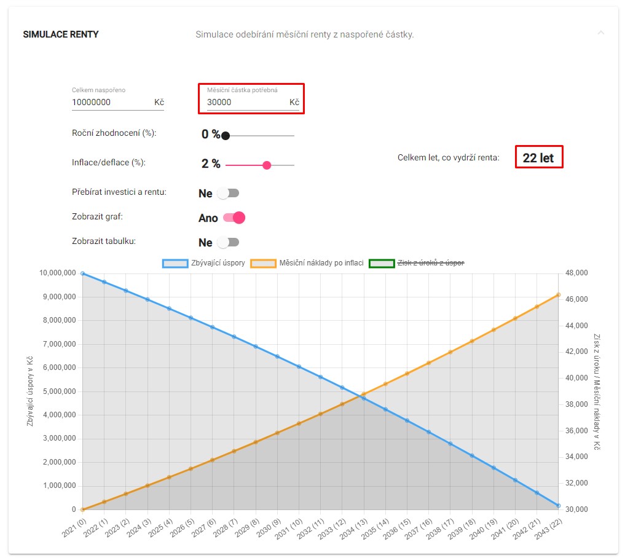Click the SIMULACE RENTY panel title

(x=61, y=34)
